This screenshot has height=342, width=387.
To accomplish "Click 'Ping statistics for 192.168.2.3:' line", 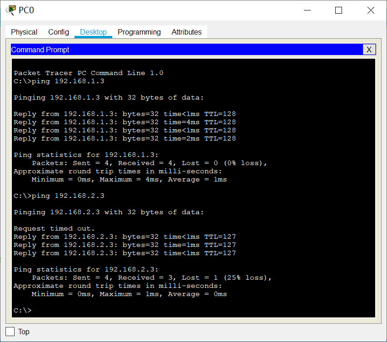I will [86, 269].
